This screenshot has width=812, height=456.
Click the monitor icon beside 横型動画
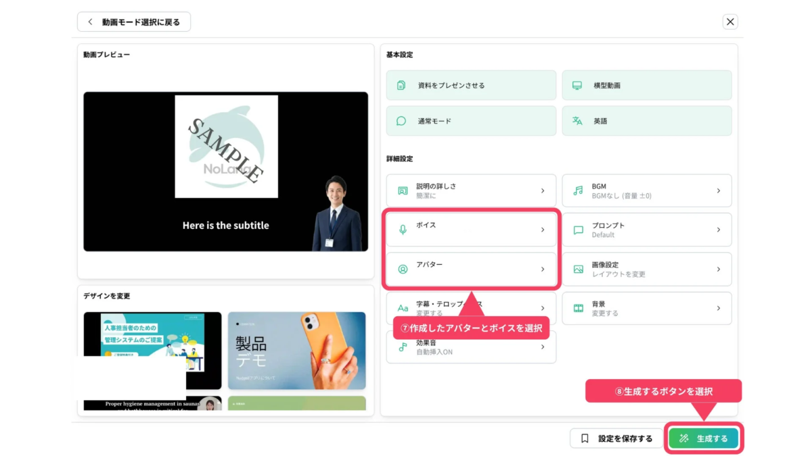pos(577,86)
